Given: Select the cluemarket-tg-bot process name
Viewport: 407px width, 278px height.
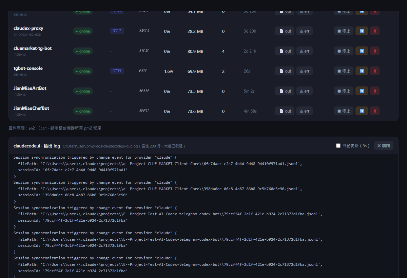Looking at the screenshot, I should pos(33,48).
